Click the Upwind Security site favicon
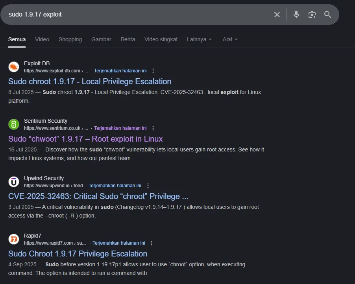The height and width of the screenshot is (284, 355). point(14,182)
